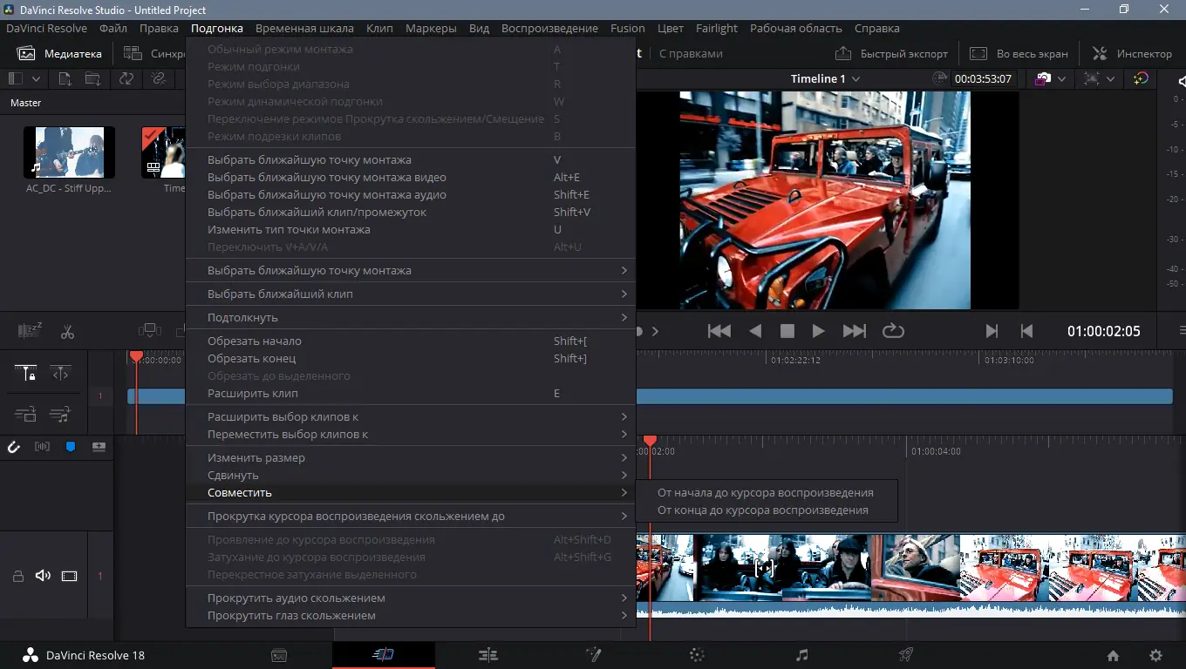1186x669 pixels.
Task: Click the blue flag marker icon
Action: 70,447
